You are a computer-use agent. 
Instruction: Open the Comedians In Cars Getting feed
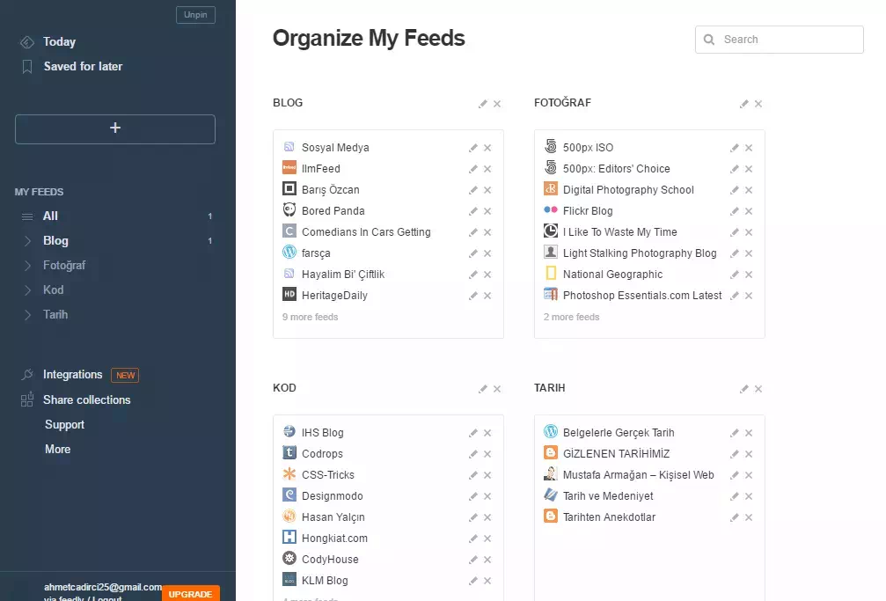[366, 231]
